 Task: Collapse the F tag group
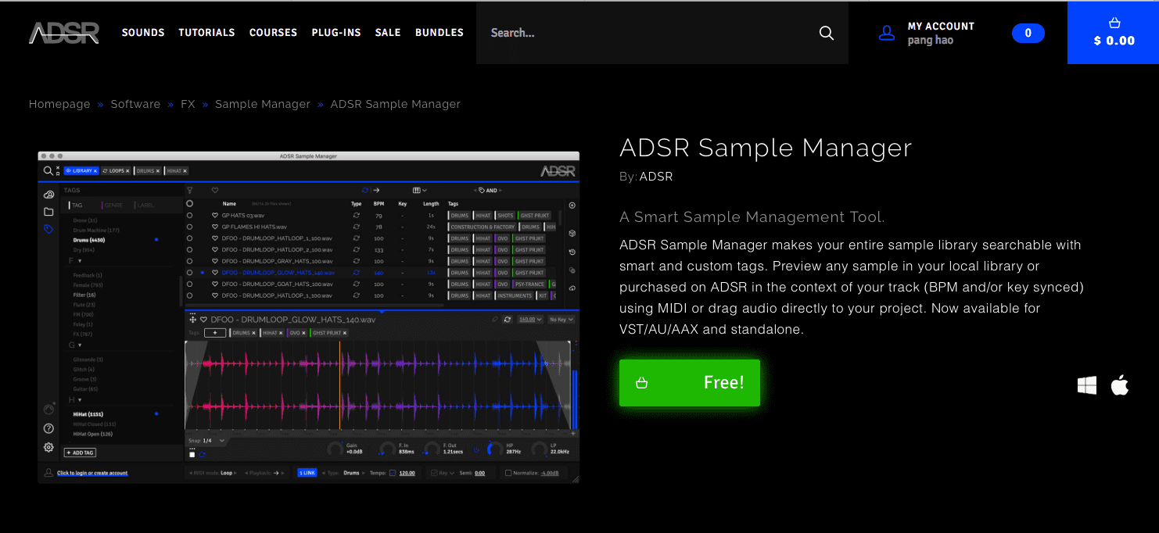[x=80, y=261]
